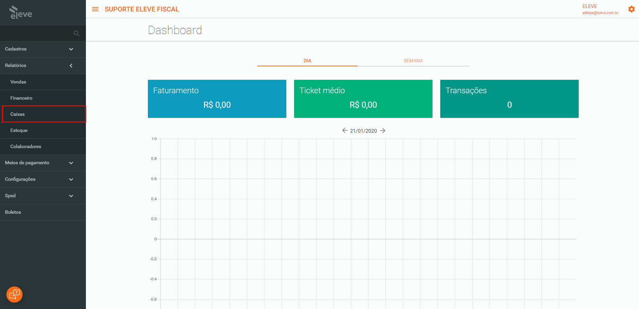Go to previous date with left arrow
The width and height of the screenshot is (639, 309).
[345, 130]
